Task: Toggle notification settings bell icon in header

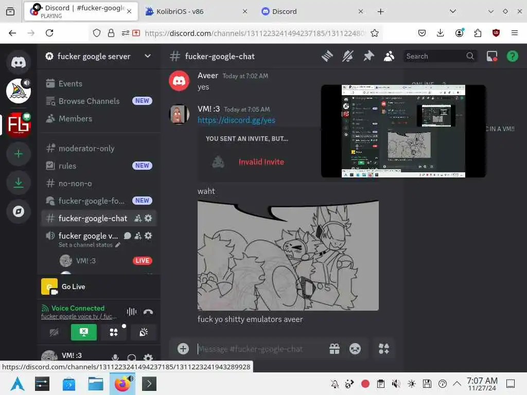Action: 347,56
